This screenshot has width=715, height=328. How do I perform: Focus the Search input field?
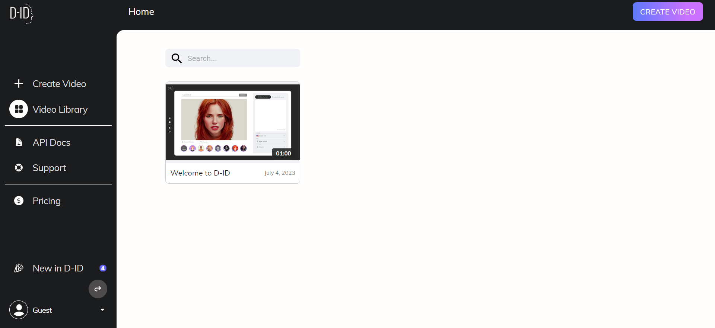[x=233, y=58]
